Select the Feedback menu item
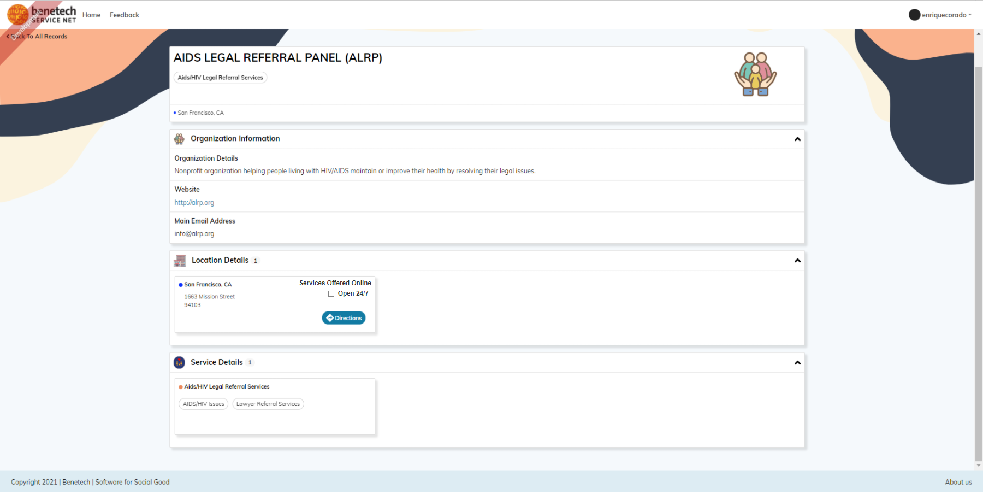 point(124,15)
